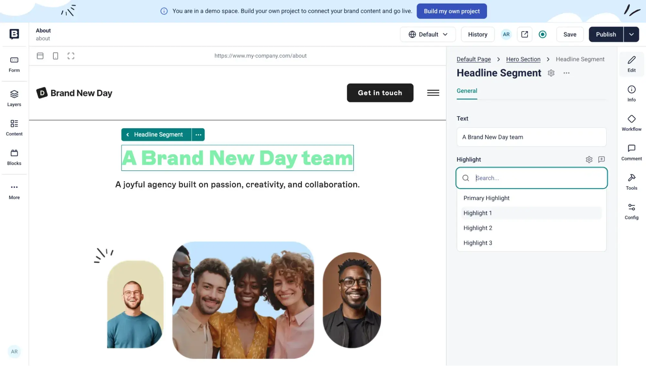Open the Form panel

pos(14,64)
